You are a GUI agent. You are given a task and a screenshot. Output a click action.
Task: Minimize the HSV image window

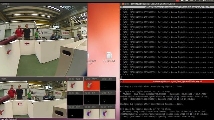(89, 79)
